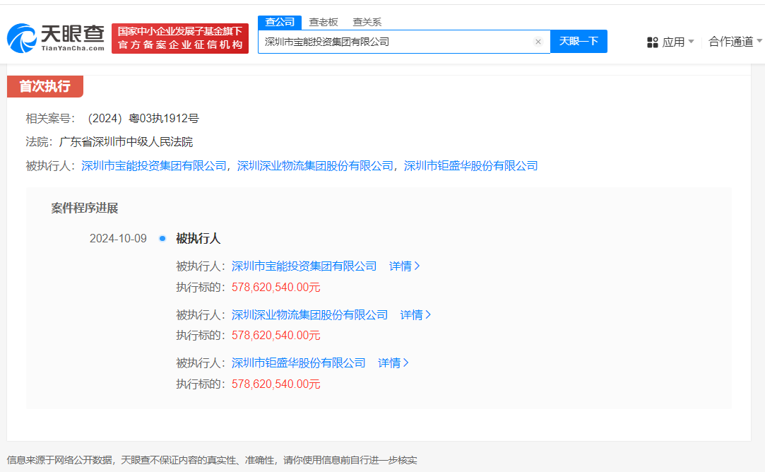Click the 578,620,540.00元 amount under 深圳市钜盛华股份有限公司
Image resolution: width=765 pixels, height=472 pixels.
[x=275, y=384]
